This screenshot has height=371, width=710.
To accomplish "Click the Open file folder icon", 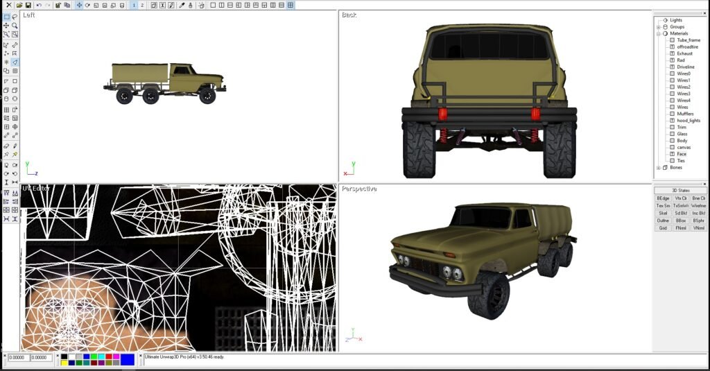I will (19, 5).
